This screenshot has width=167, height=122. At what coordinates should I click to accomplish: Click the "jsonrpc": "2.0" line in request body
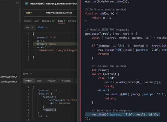click(x=47, y=38)
